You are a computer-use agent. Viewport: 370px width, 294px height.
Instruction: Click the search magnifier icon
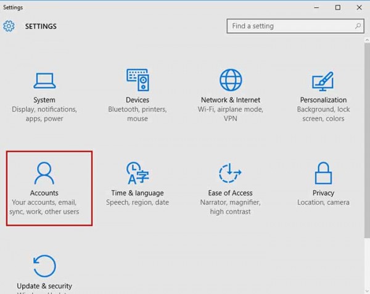coord(358,26)
